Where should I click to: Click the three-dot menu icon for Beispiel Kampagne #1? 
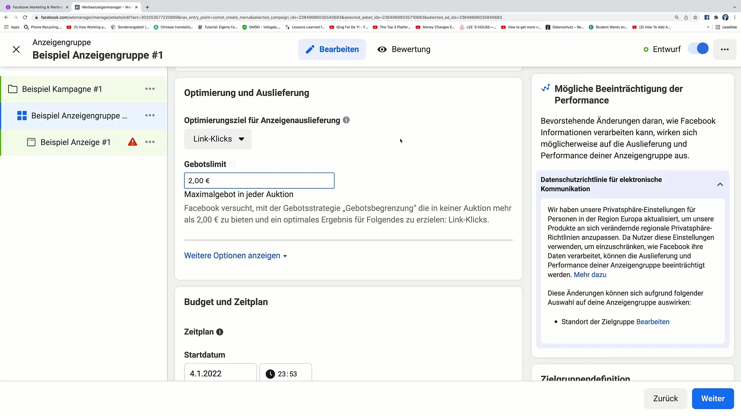tap(150, 89)
